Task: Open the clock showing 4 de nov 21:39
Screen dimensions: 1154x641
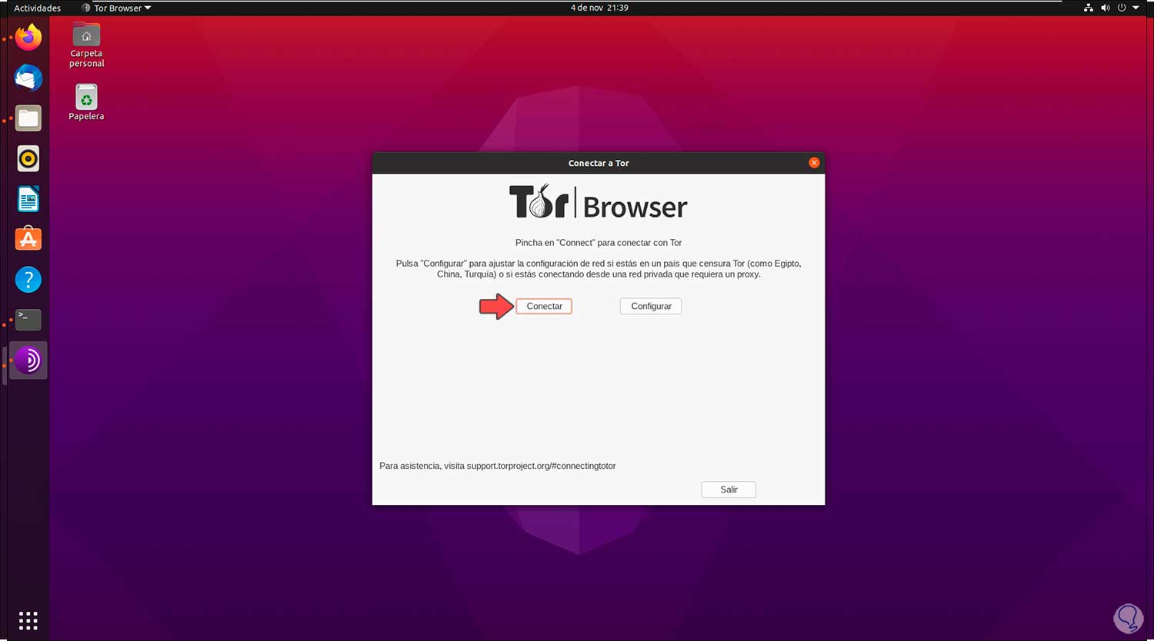Action: [x=599, y=8]
